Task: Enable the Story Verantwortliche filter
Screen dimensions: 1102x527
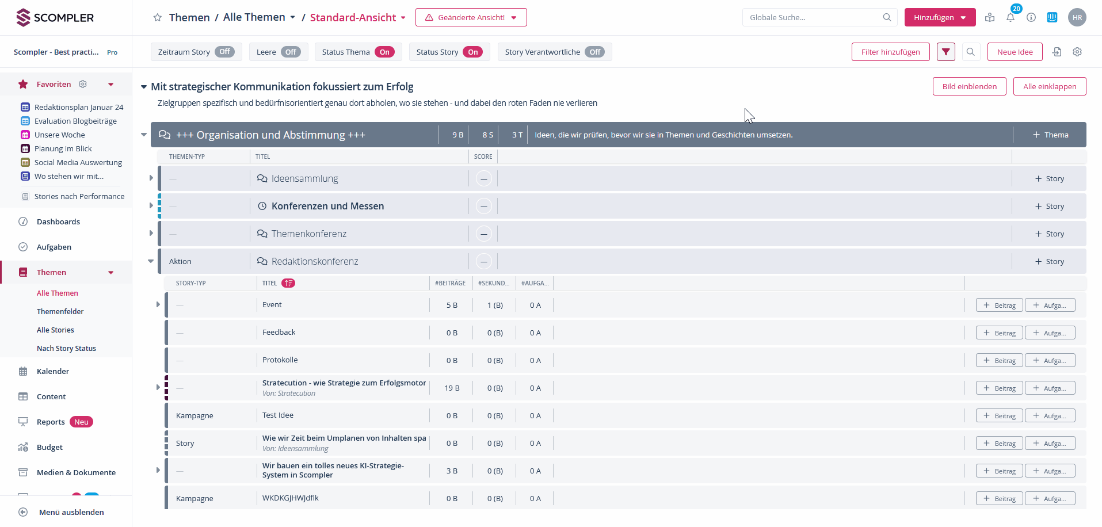Action: 594,52
